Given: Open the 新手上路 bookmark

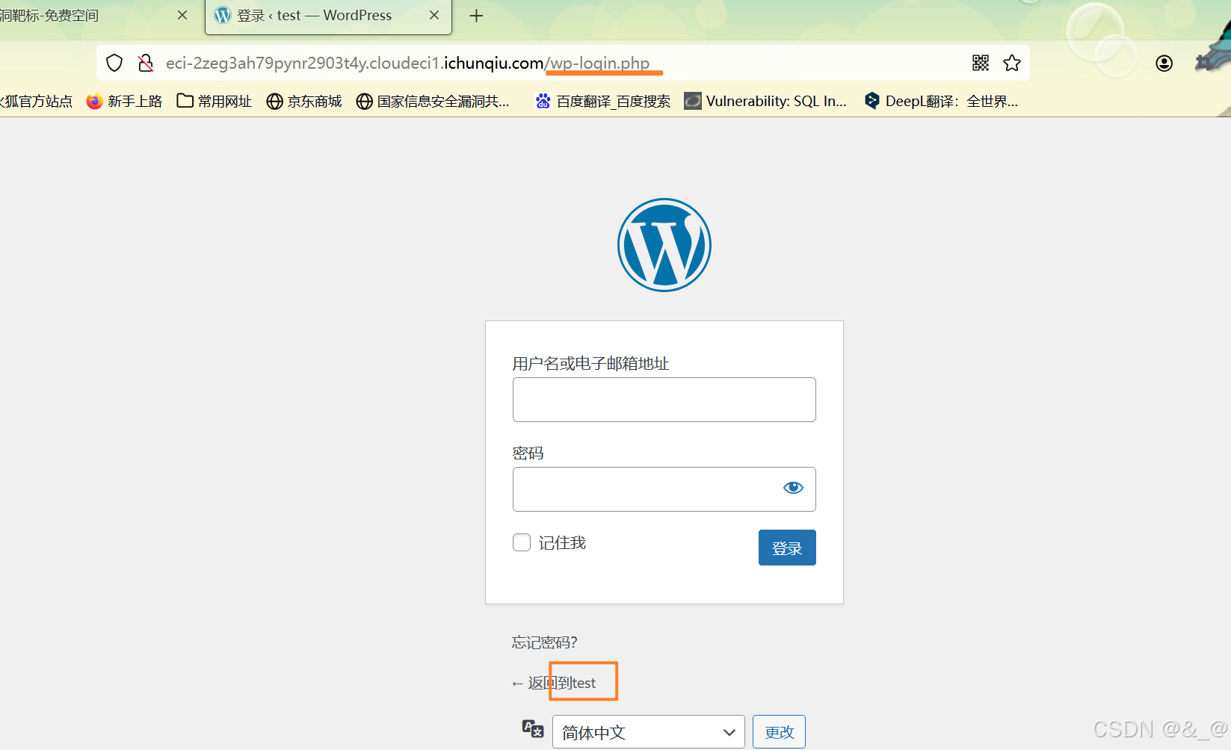Looking at the screenshot, I should pyautogui.click(x=124, y=101).
